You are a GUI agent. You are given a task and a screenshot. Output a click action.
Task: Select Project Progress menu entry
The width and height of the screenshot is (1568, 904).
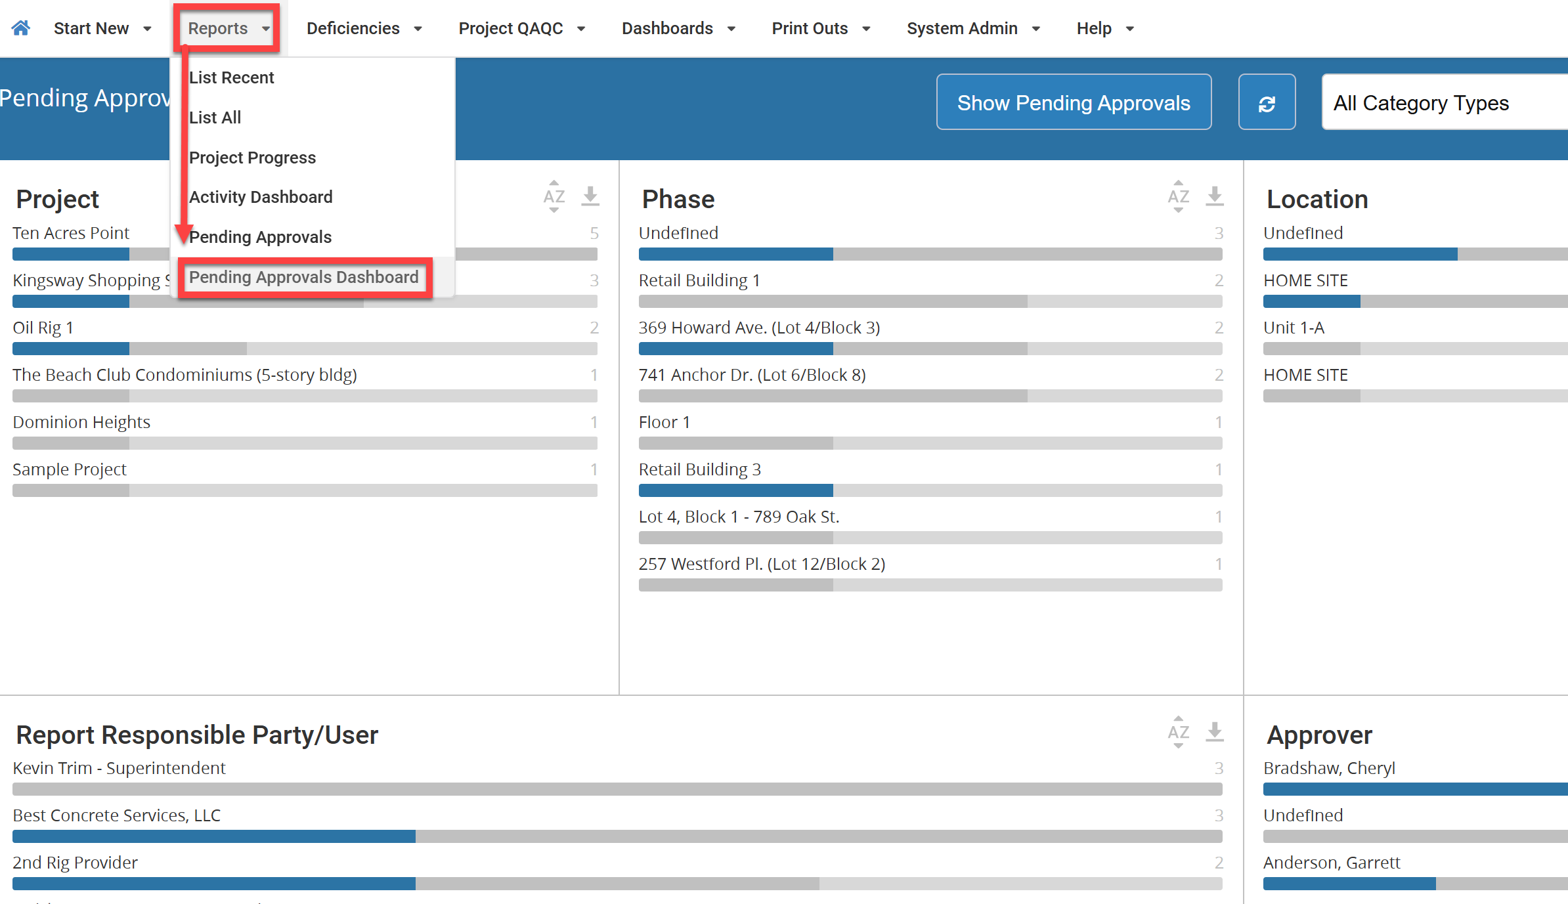tap(252, 158)
